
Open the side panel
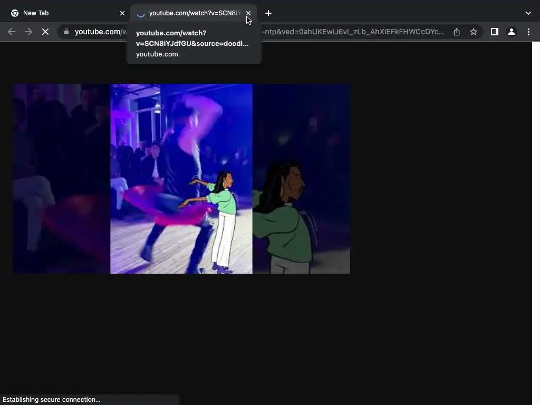[x=495, y=32]
